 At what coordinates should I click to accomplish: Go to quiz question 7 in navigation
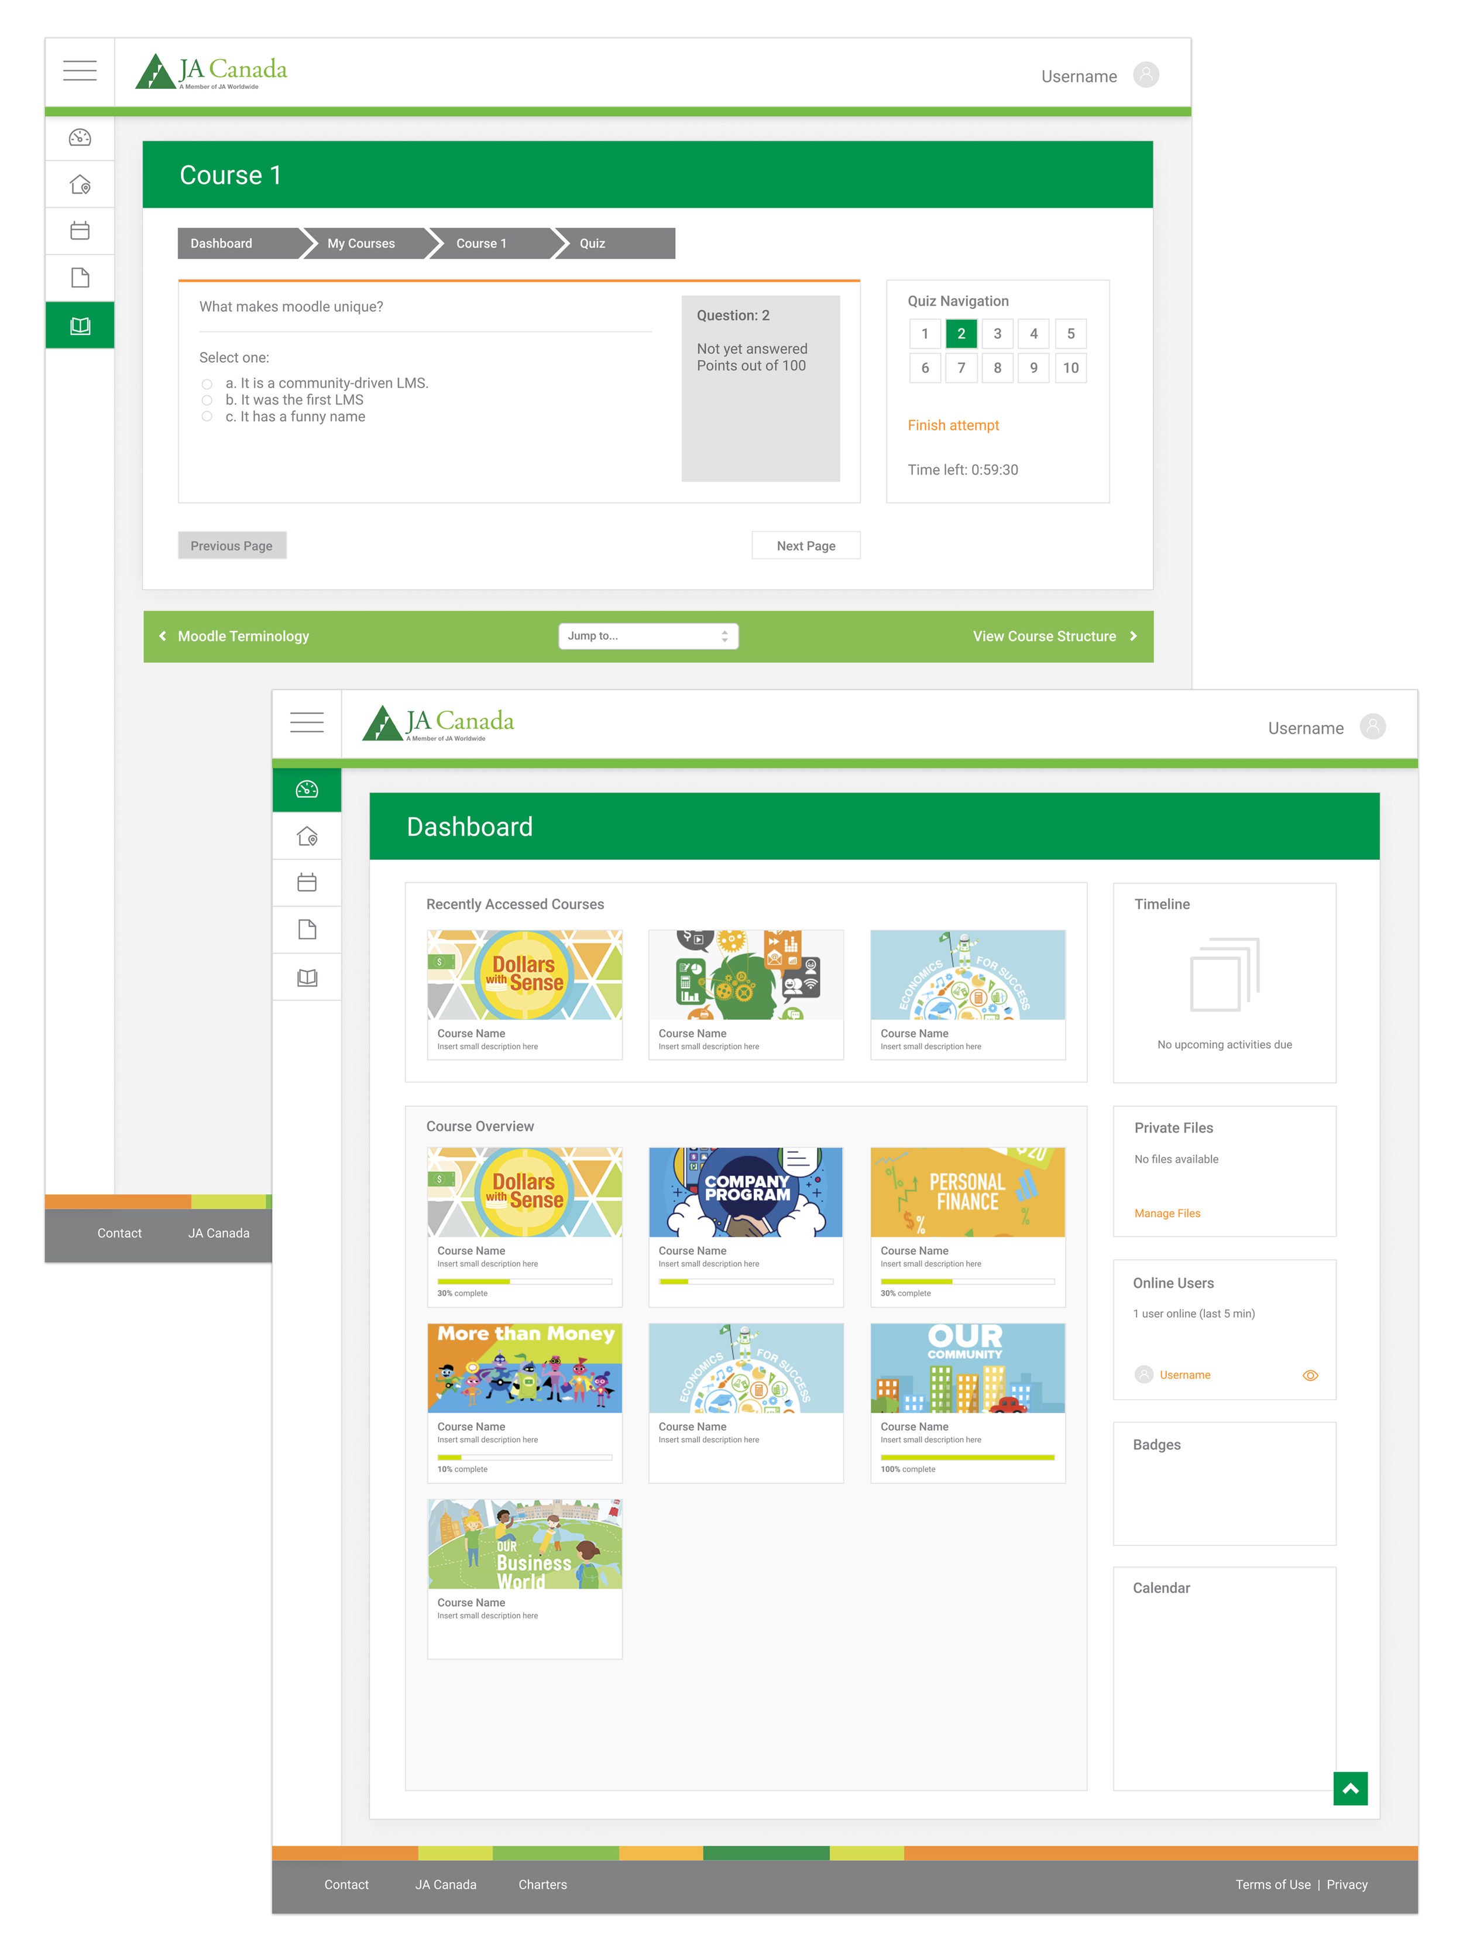pyautogui.click(x=961, y=368)
